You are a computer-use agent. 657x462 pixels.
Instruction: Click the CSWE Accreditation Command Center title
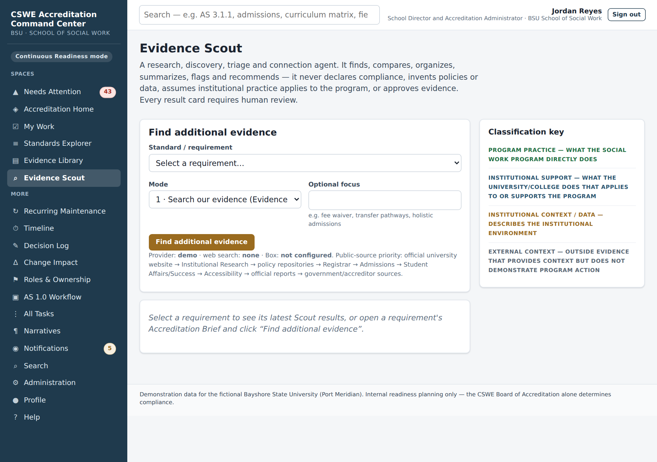click(x=54, y=19)
